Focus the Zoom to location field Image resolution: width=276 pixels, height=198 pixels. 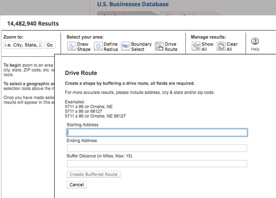[23, 45]
